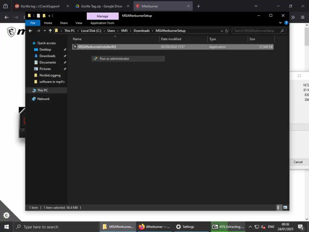Screen dimensions: 309x232
Task: Open recent locations dropdown arrow
Action: [x=45, y=31]
